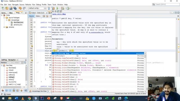Click the Navigator panel minimize icon
This screenshot has width=180, height=101.
(26, 60)
